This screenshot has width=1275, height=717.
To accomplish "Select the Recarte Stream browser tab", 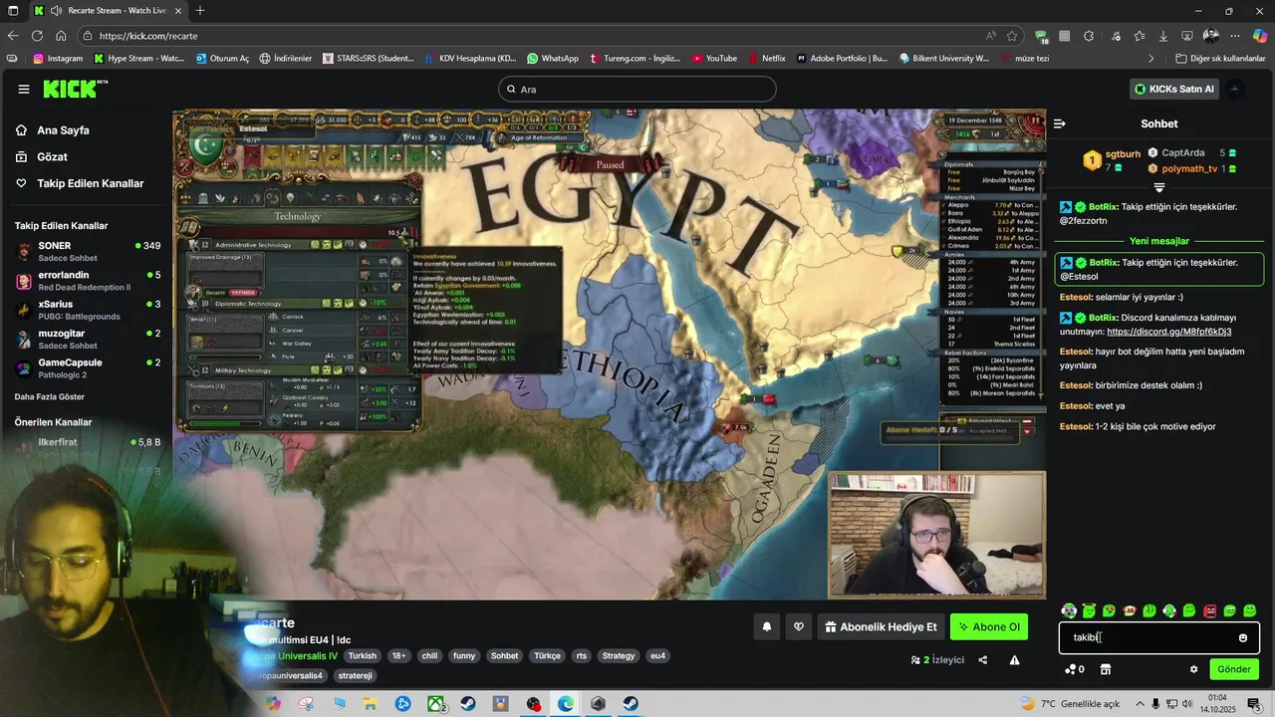I will point(108,11).
